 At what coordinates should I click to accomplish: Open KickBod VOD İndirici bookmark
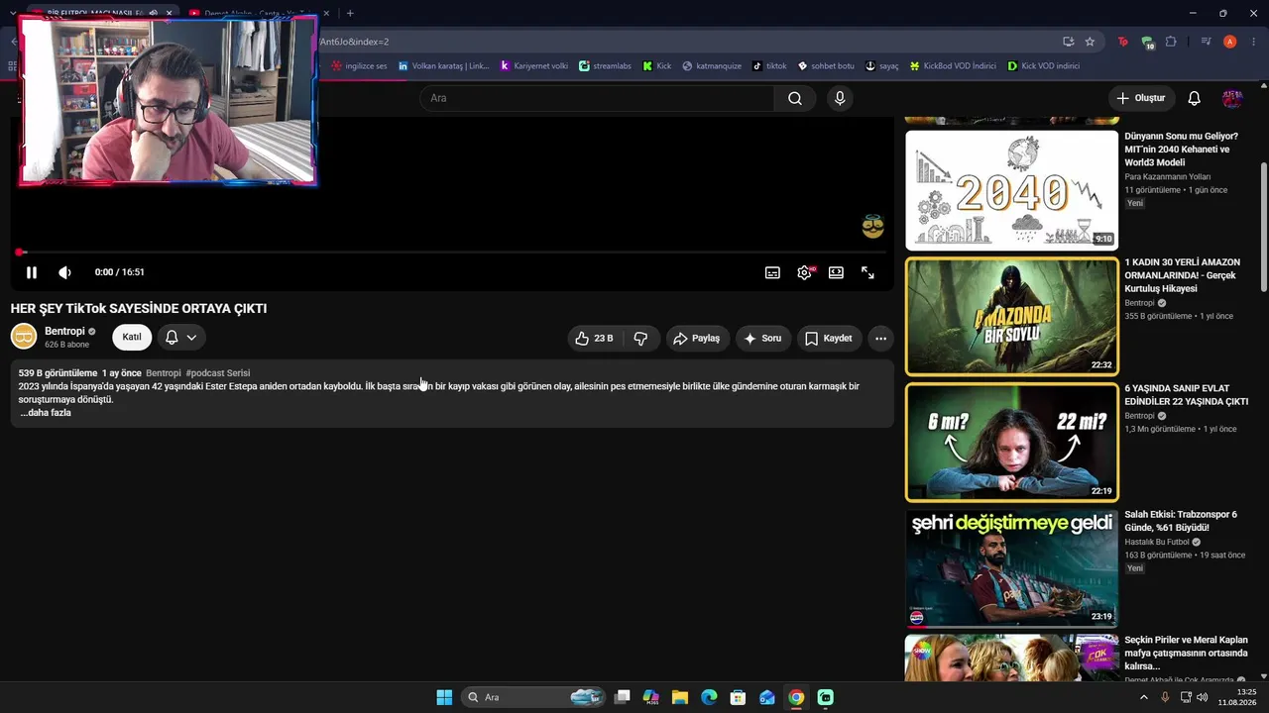coord(952,66)
